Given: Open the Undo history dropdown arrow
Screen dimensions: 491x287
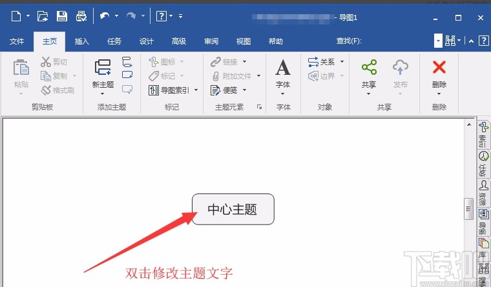Looking at the screenshot, I should (x=116, y=15).
